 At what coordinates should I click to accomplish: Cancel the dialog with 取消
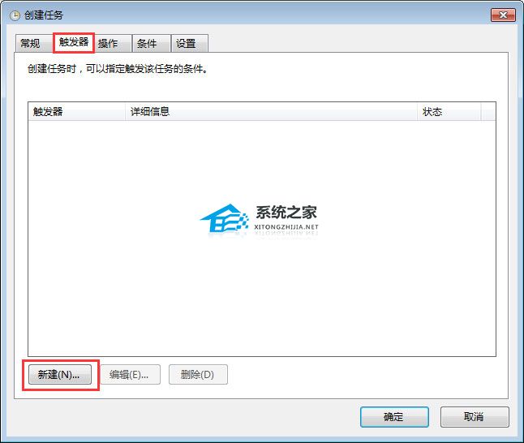click(475, 417)
